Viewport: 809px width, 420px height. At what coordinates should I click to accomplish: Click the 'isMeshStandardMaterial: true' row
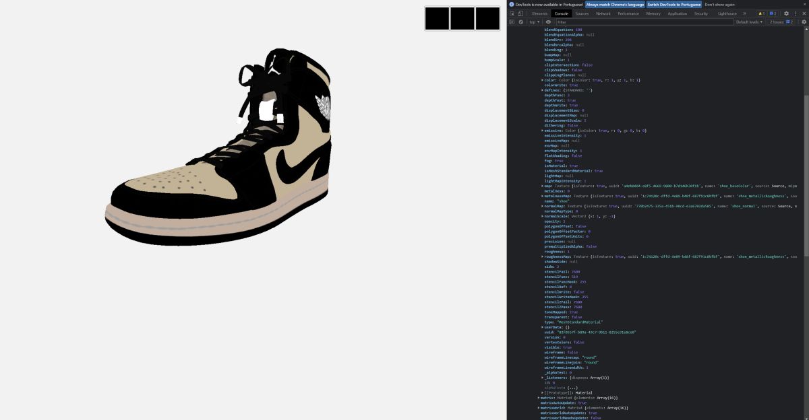pos(573,171)
